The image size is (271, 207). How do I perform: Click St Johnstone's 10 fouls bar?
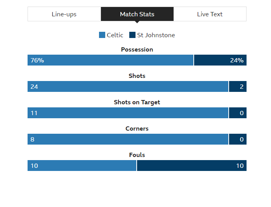(x=192, y=166)
